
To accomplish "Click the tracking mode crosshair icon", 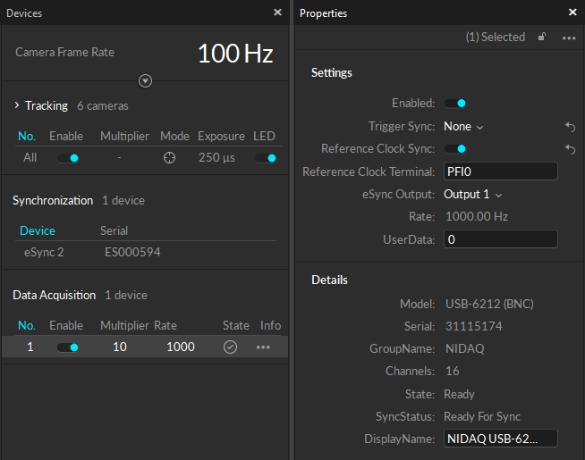I will (170, 158).
